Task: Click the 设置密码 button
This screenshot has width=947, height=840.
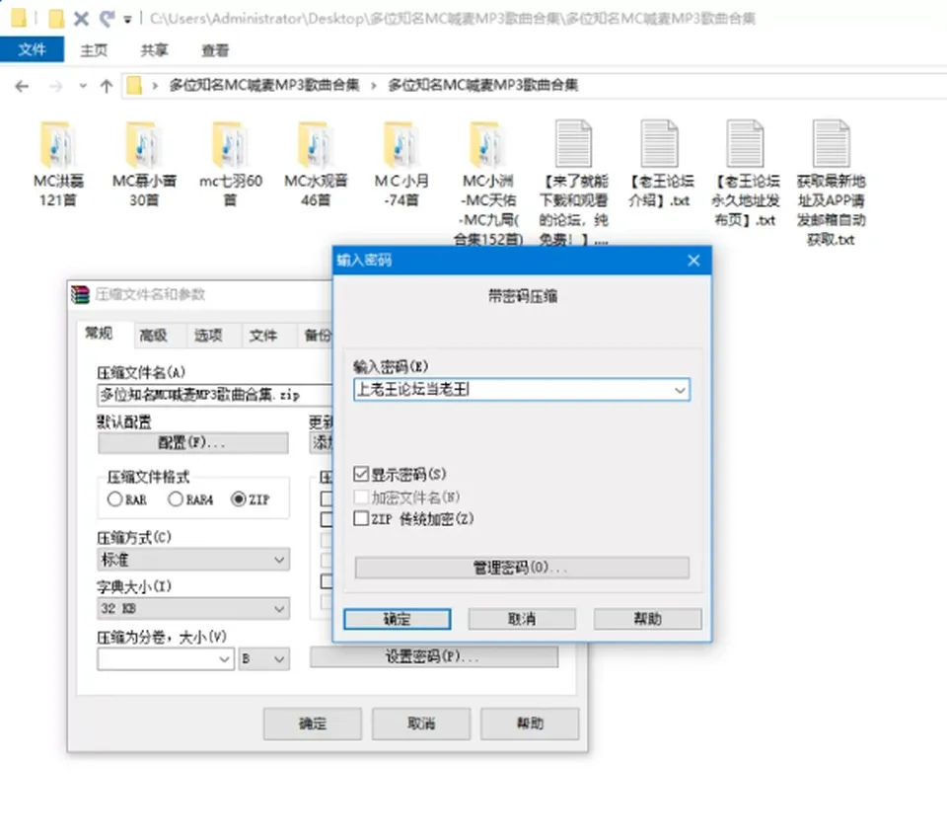Action: pos(434,656)
